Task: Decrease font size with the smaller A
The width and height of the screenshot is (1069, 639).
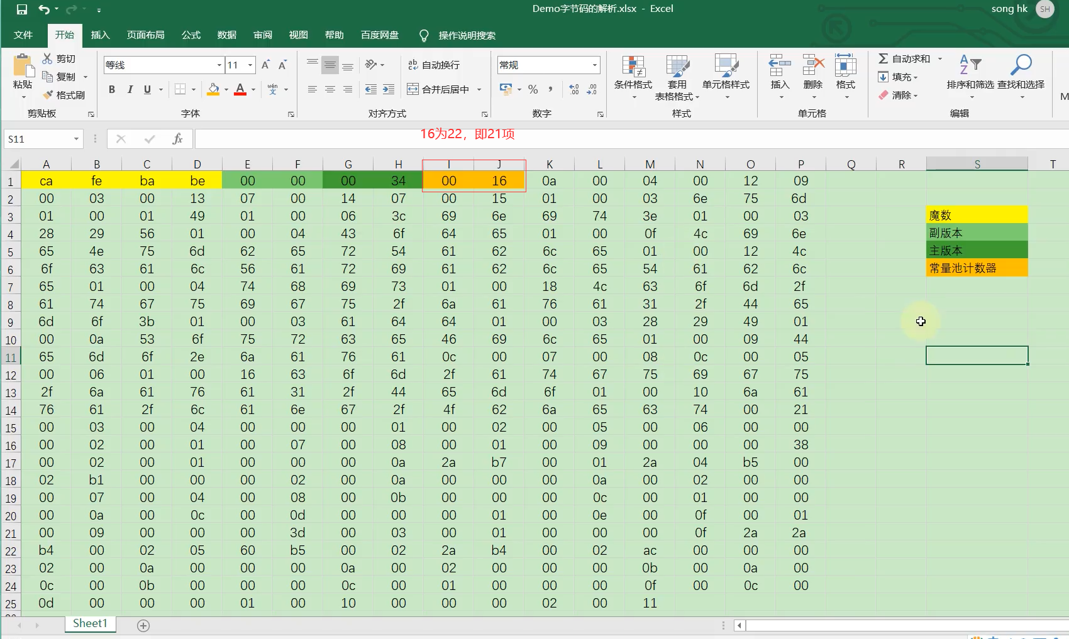Action: coord(282,65)
